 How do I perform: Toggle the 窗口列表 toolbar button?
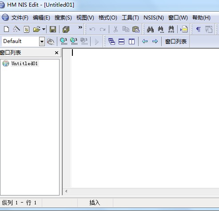click(x=175, y=42)
